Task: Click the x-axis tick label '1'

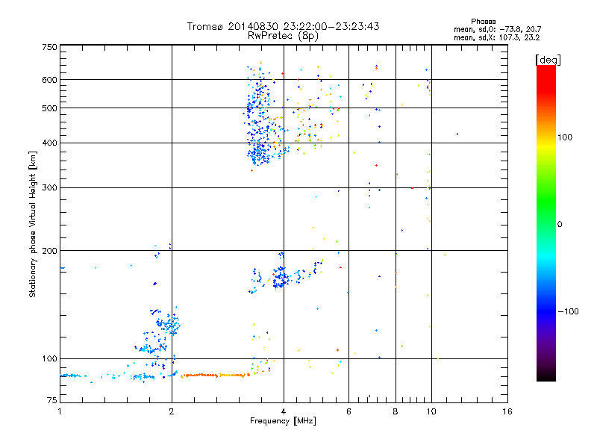Action: [60, 411]
